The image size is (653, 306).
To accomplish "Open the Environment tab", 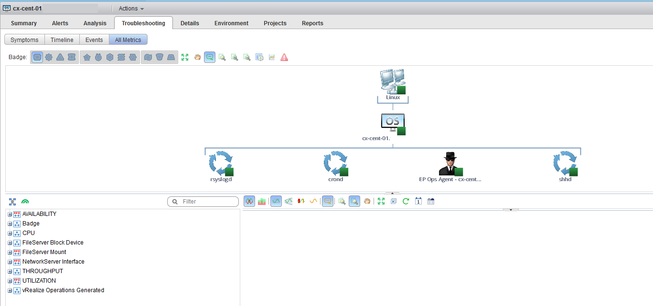I will click(231, 23).
